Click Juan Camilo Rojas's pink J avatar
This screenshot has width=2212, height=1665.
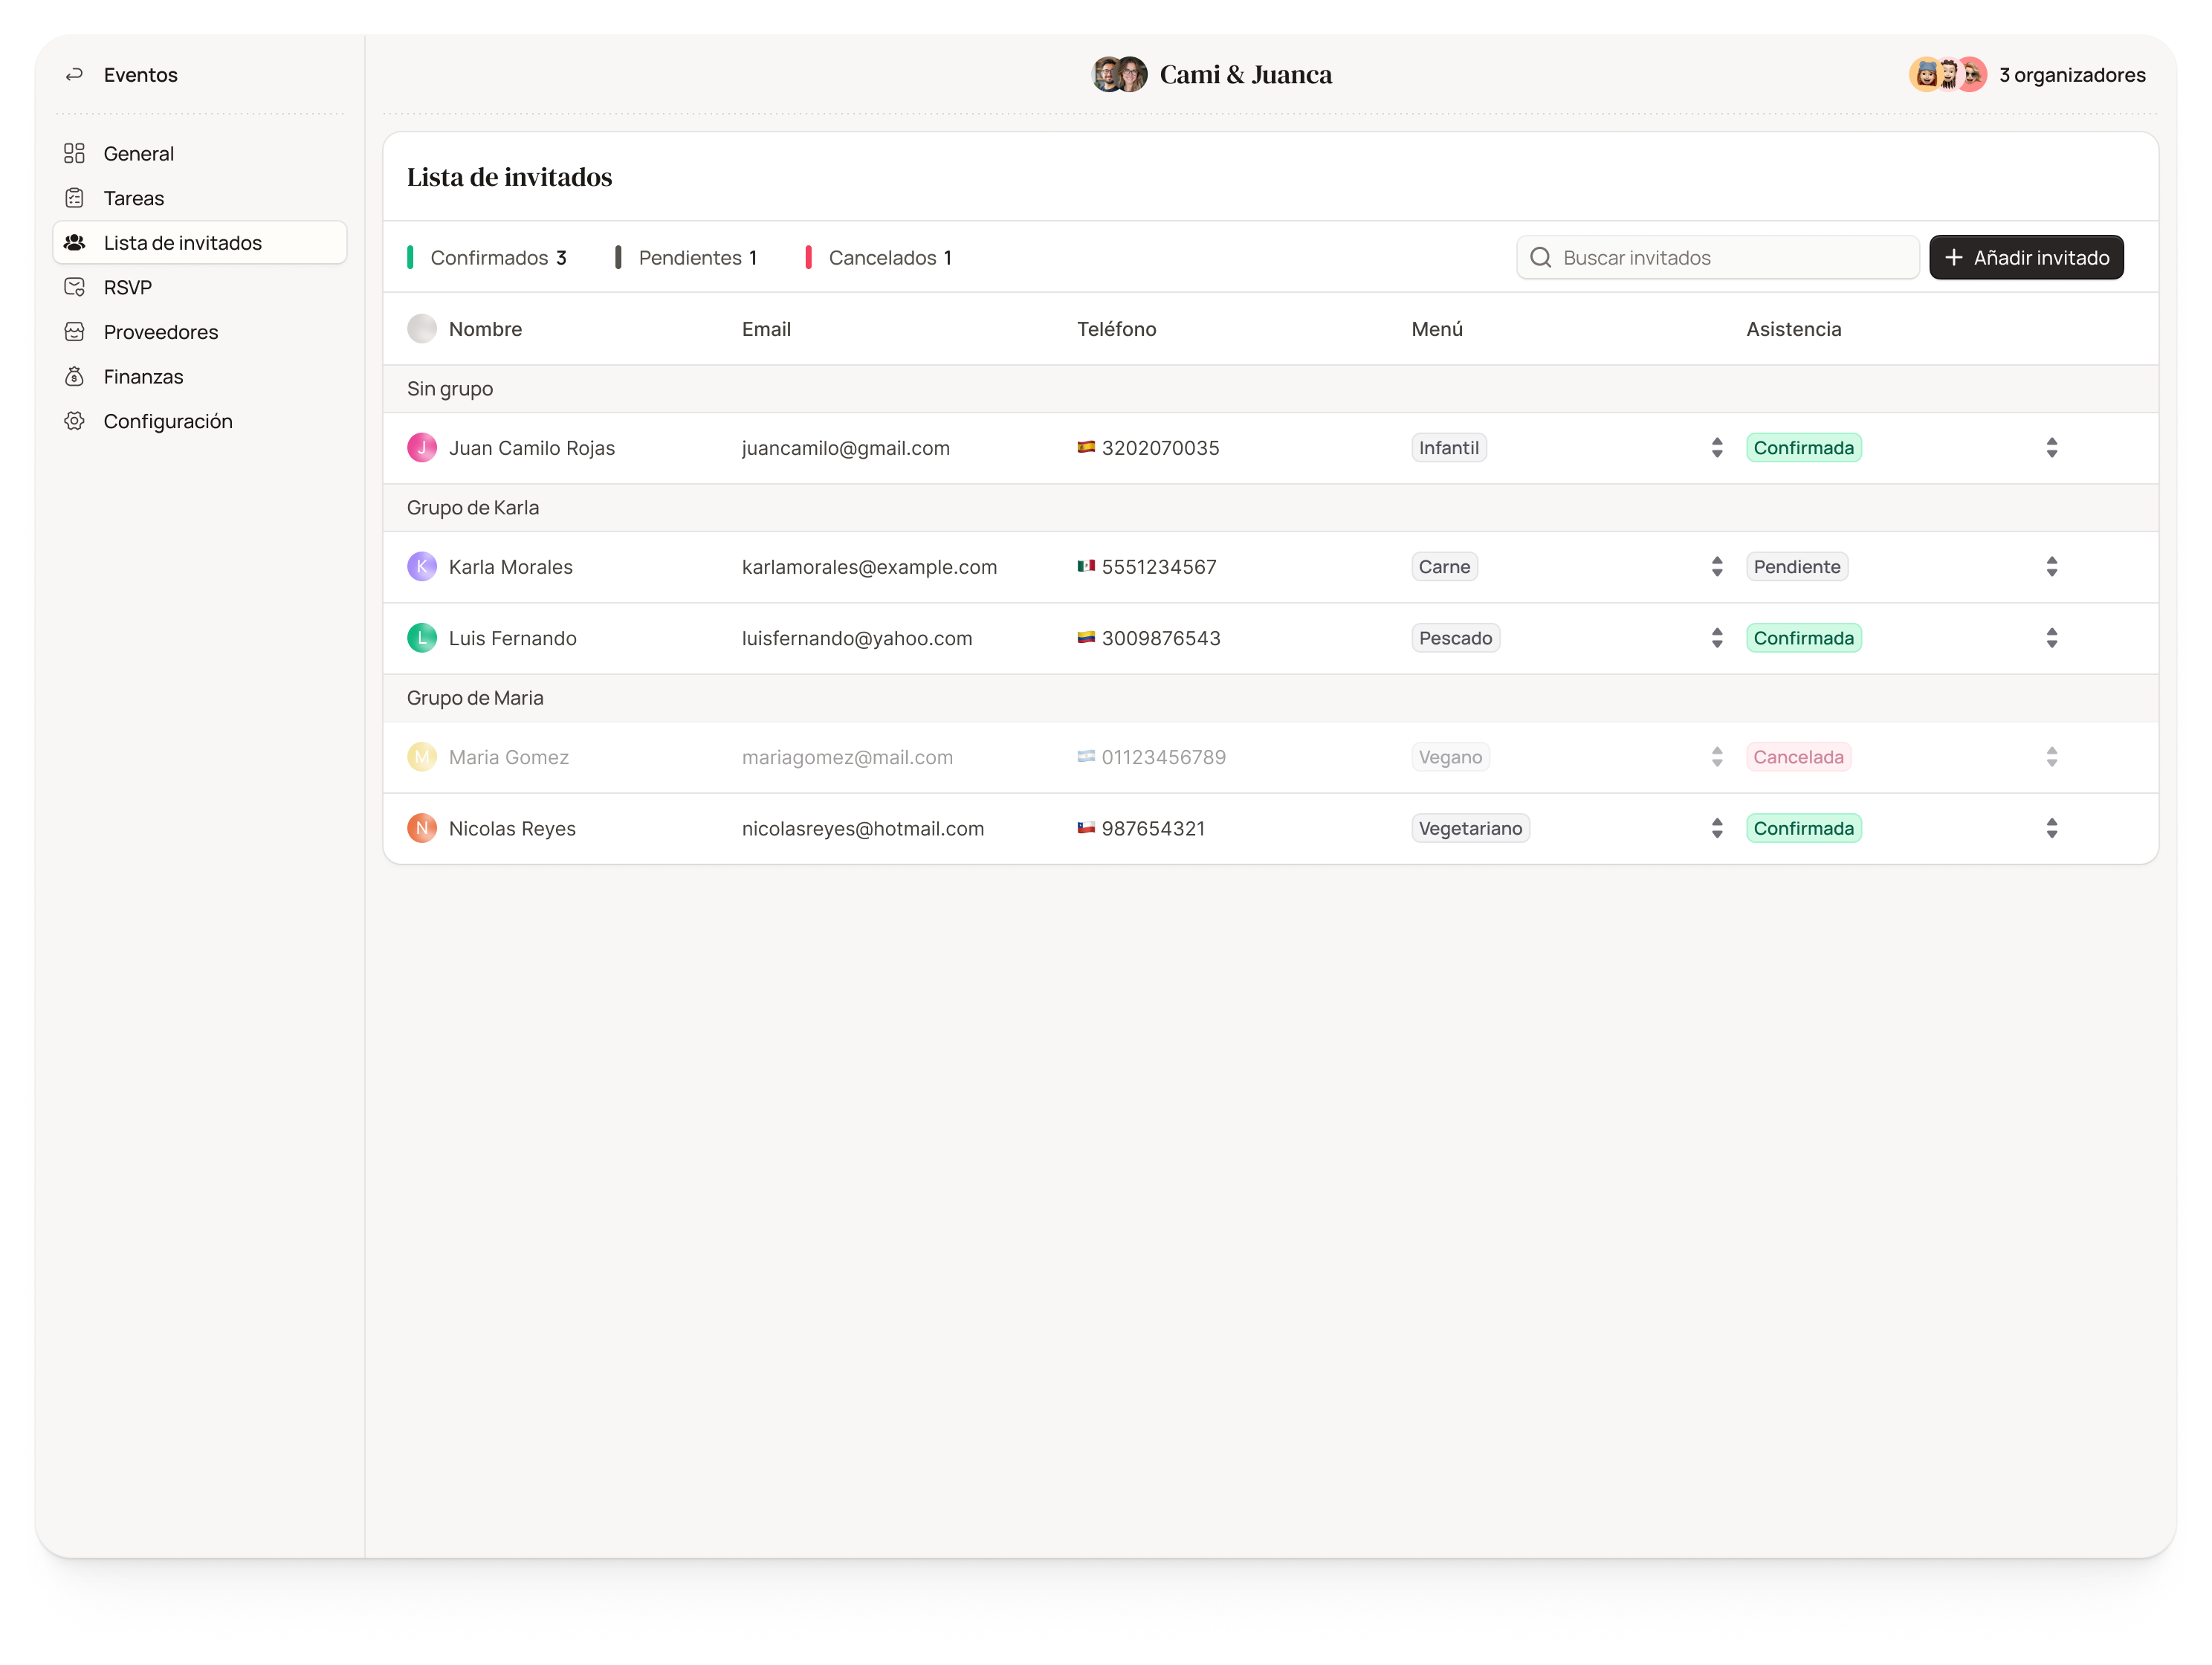coord(422,447)
